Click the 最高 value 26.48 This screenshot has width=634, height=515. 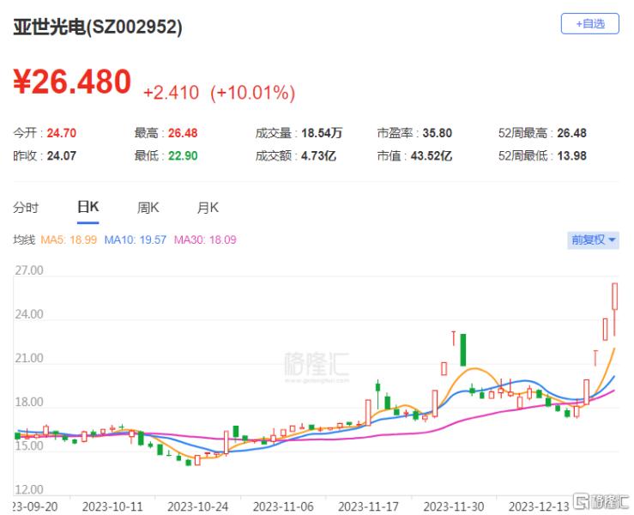pyautogui.click(x=183, y=133)
